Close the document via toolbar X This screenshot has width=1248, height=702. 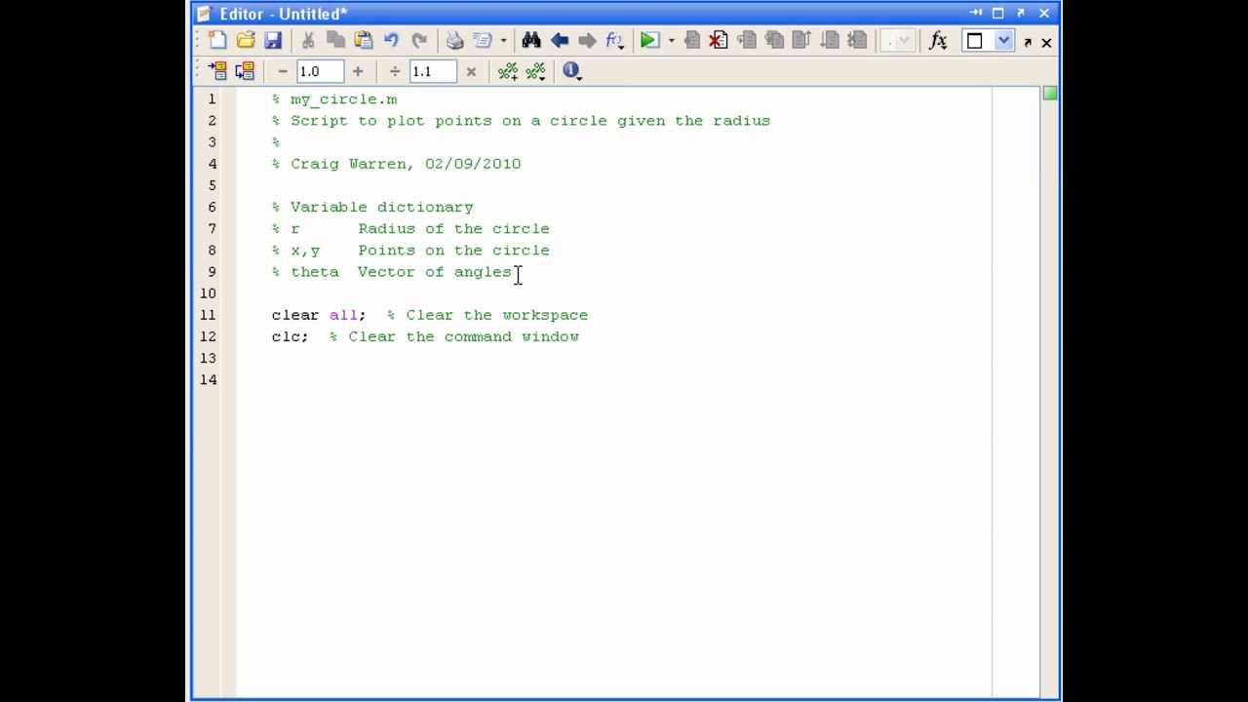click(1046, 42)
